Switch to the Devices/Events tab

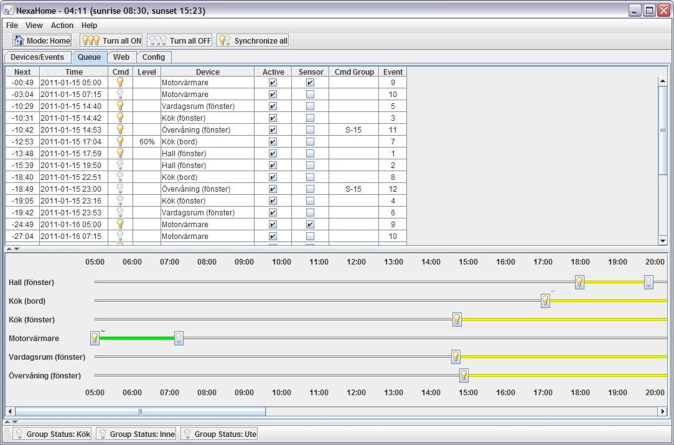[x=37, y=57]
